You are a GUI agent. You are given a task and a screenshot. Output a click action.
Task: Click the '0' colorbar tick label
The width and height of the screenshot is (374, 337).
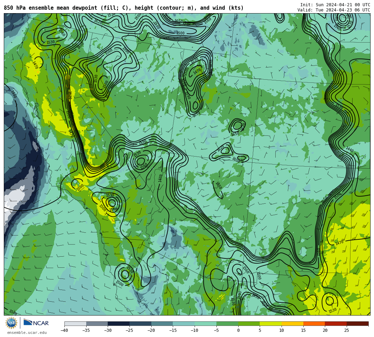coord(238,330)
